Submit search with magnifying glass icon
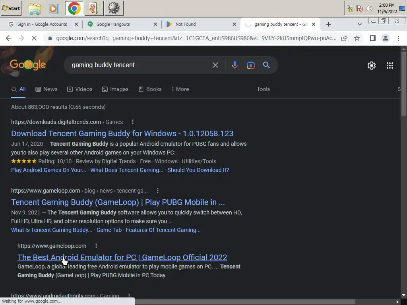407x305 pixels. [266, 65]
